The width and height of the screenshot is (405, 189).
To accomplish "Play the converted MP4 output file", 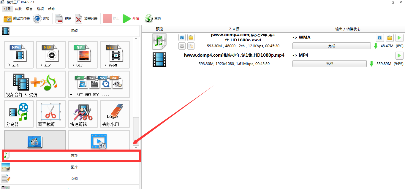I will point(399,55).
